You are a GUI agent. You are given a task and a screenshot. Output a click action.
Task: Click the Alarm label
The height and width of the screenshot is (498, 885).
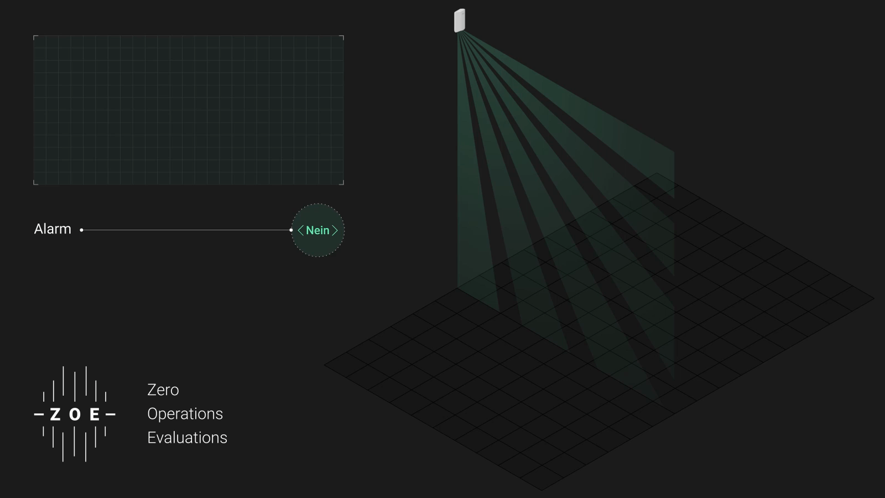(x=53, y=229)
